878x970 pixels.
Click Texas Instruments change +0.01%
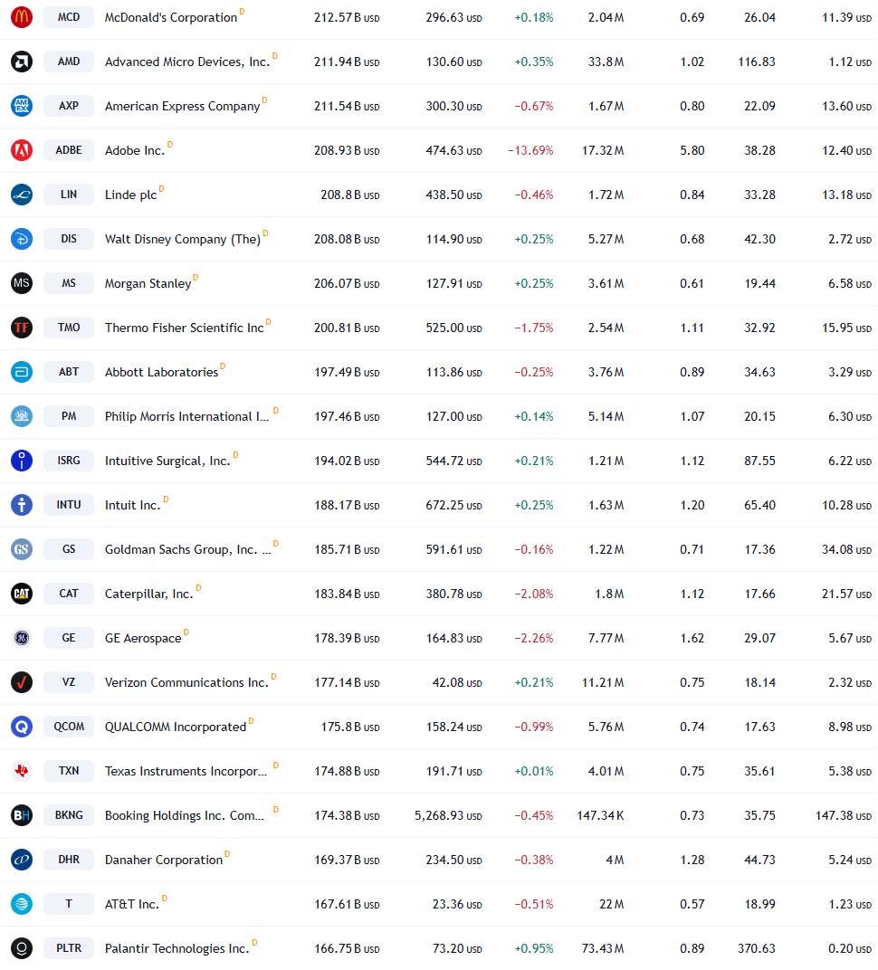pos(534,772)
